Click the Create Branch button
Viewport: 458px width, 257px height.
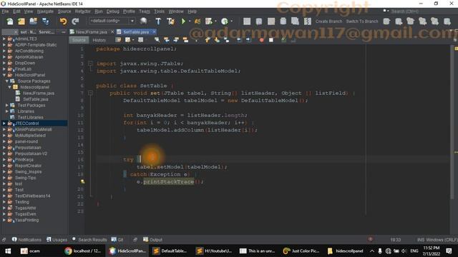328,21
